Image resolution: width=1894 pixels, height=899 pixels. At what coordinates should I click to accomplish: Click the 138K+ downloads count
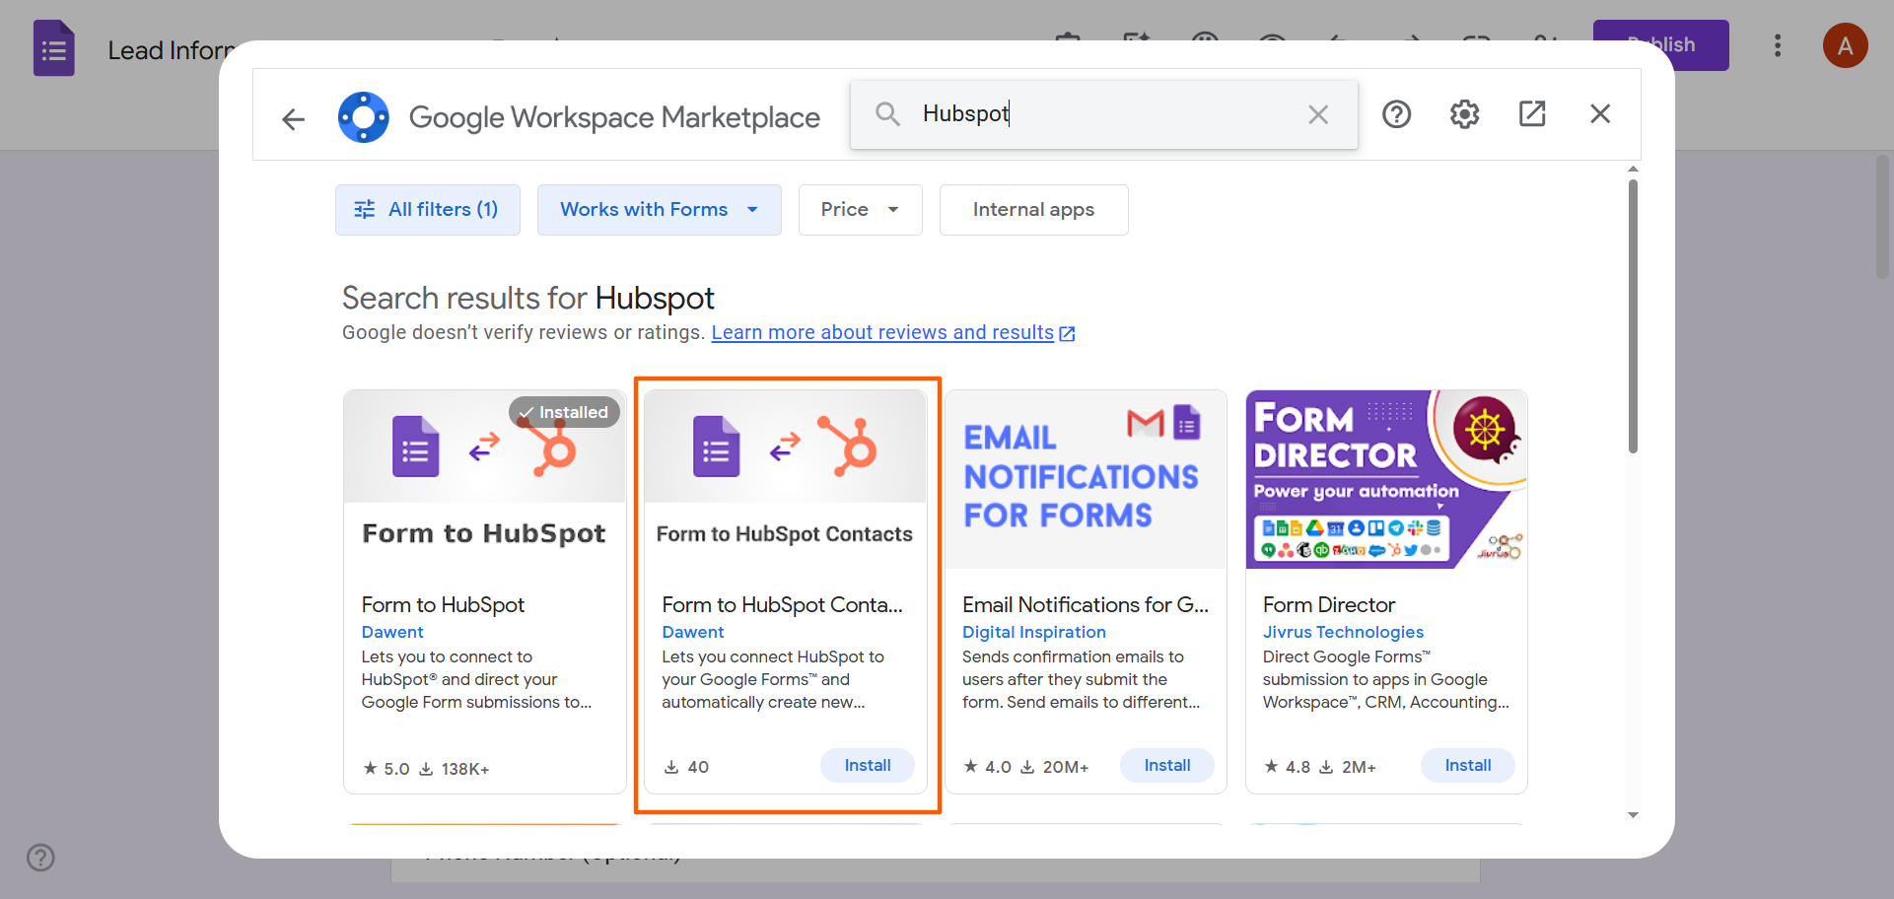pyautogui.click(x=455, y=769)
